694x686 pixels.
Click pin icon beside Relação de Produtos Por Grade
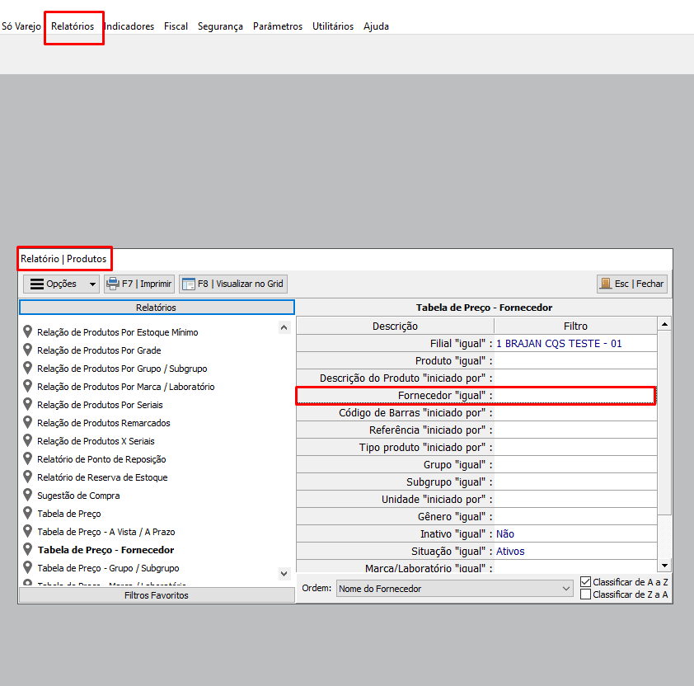tap(28, 350)
